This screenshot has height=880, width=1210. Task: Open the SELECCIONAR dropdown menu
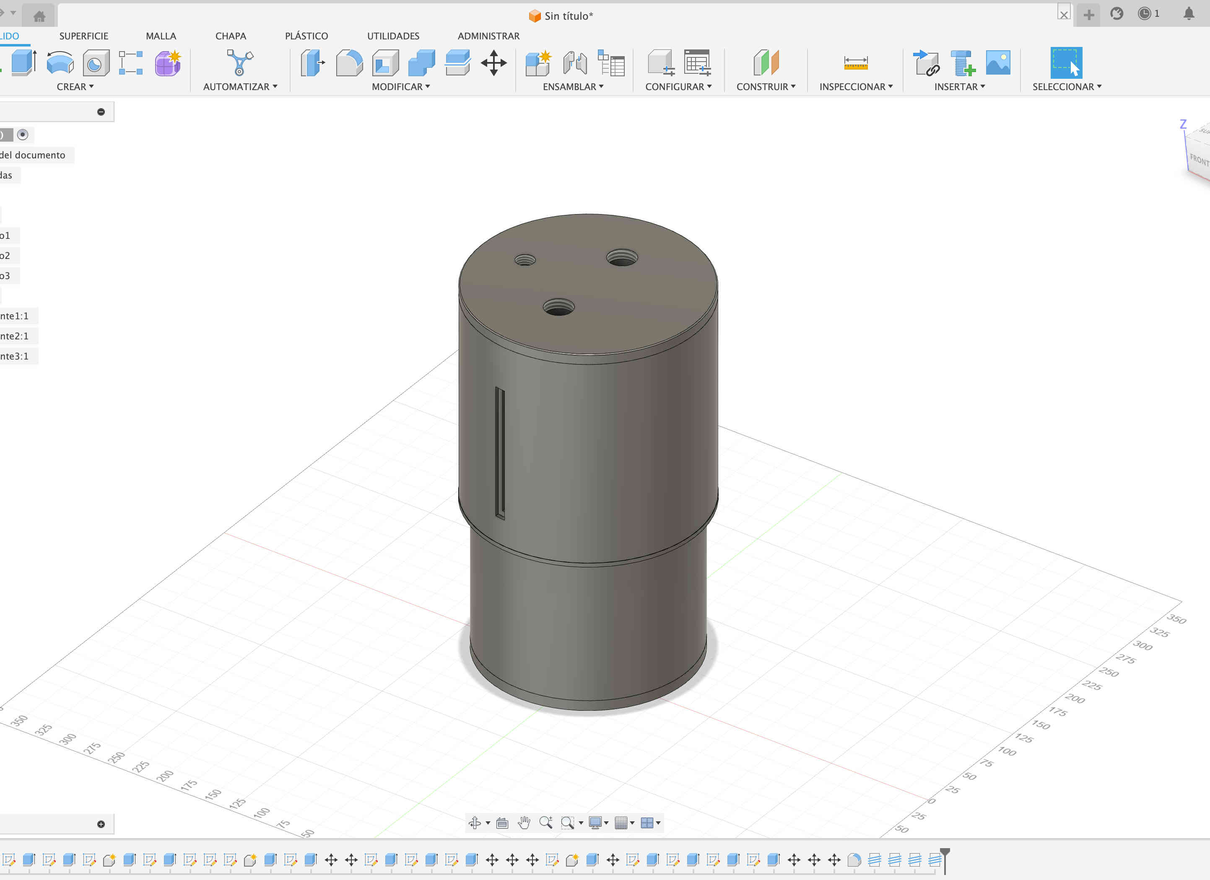(1067, 86)
